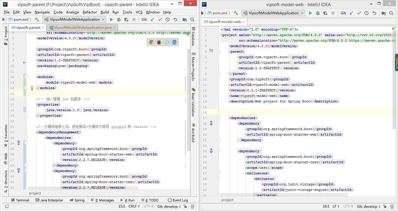Screen dimensions: 398x211
Task: Click pom.xml breadcrumb in vipsoft-parent window
Action: pyautogui.click(x=18, y=19)
